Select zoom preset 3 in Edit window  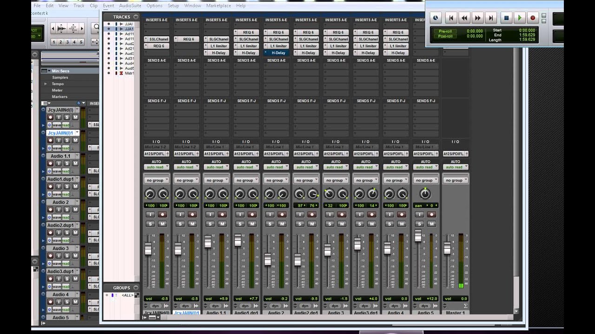tap(67, 42)
